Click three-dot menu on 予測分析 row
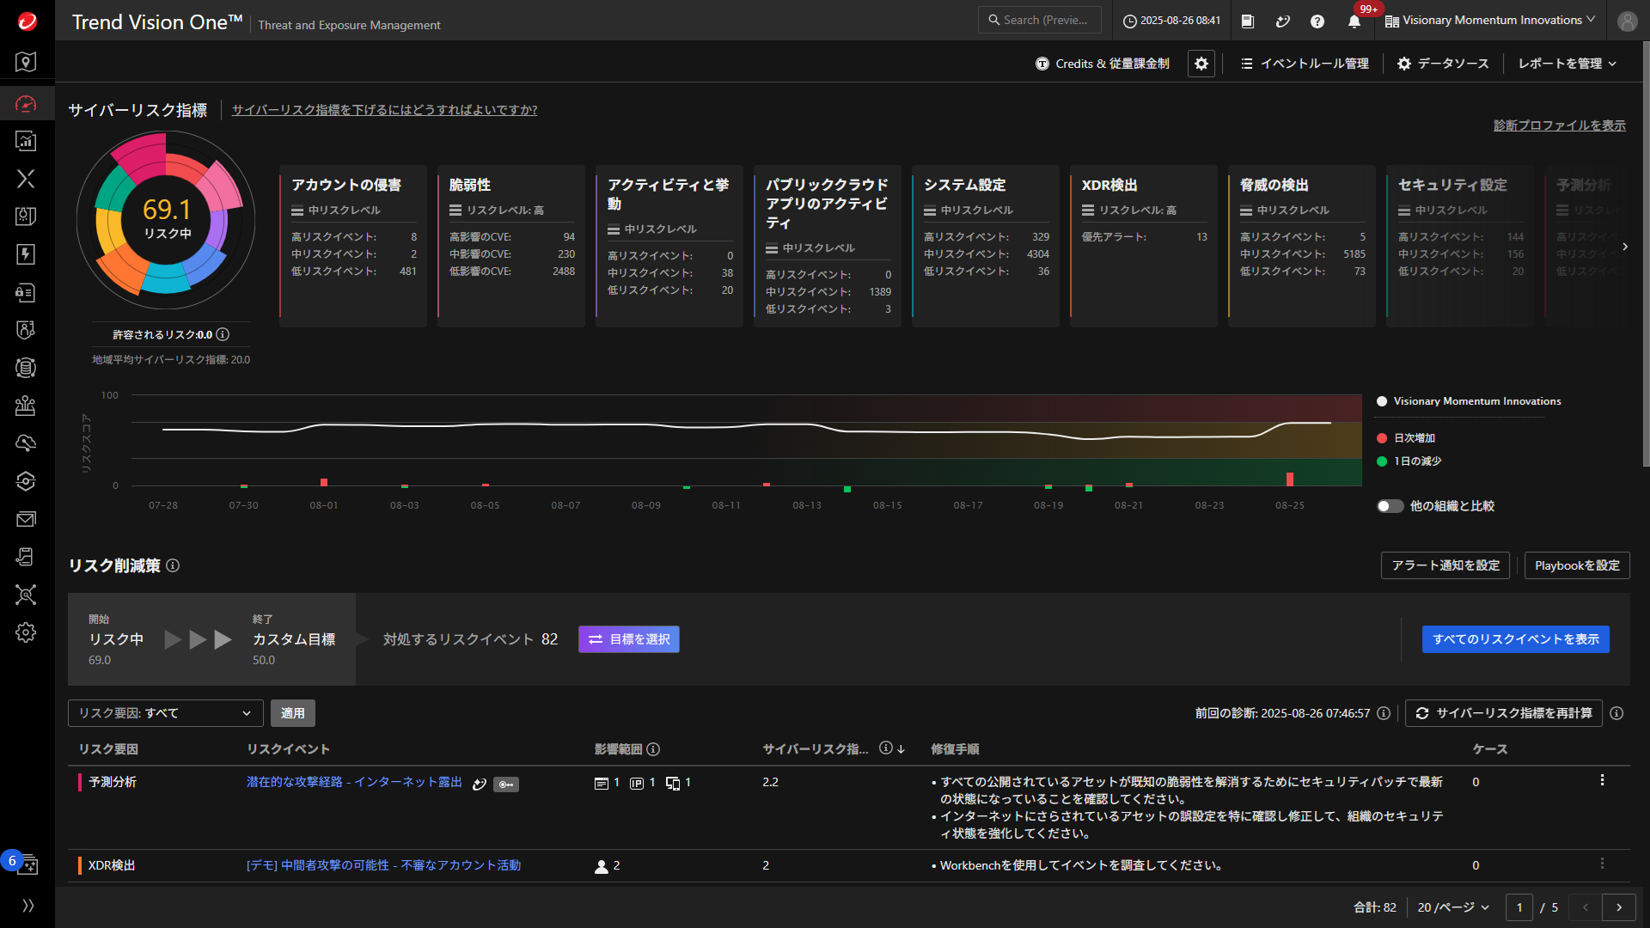Image resolution: width=1650 pixels, height=928 pixels. (1602, 780)
